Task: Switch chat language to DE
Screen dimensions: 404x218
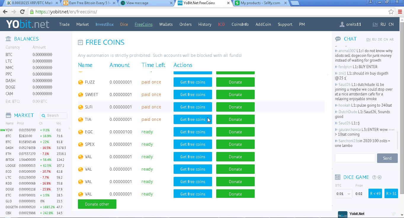Action: (x=380, y=39)
